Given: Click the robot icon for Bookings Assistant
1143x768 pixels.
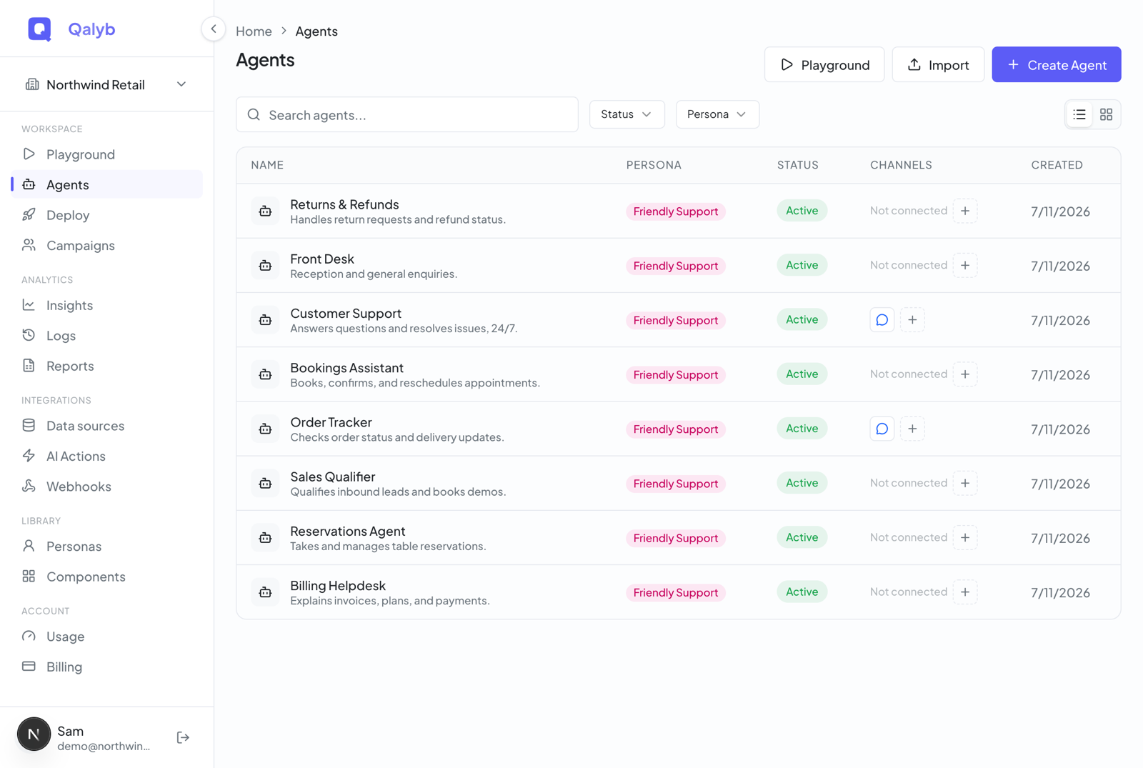Looking at the screenshot, I should pyautogui.click(x=265, y=374).
